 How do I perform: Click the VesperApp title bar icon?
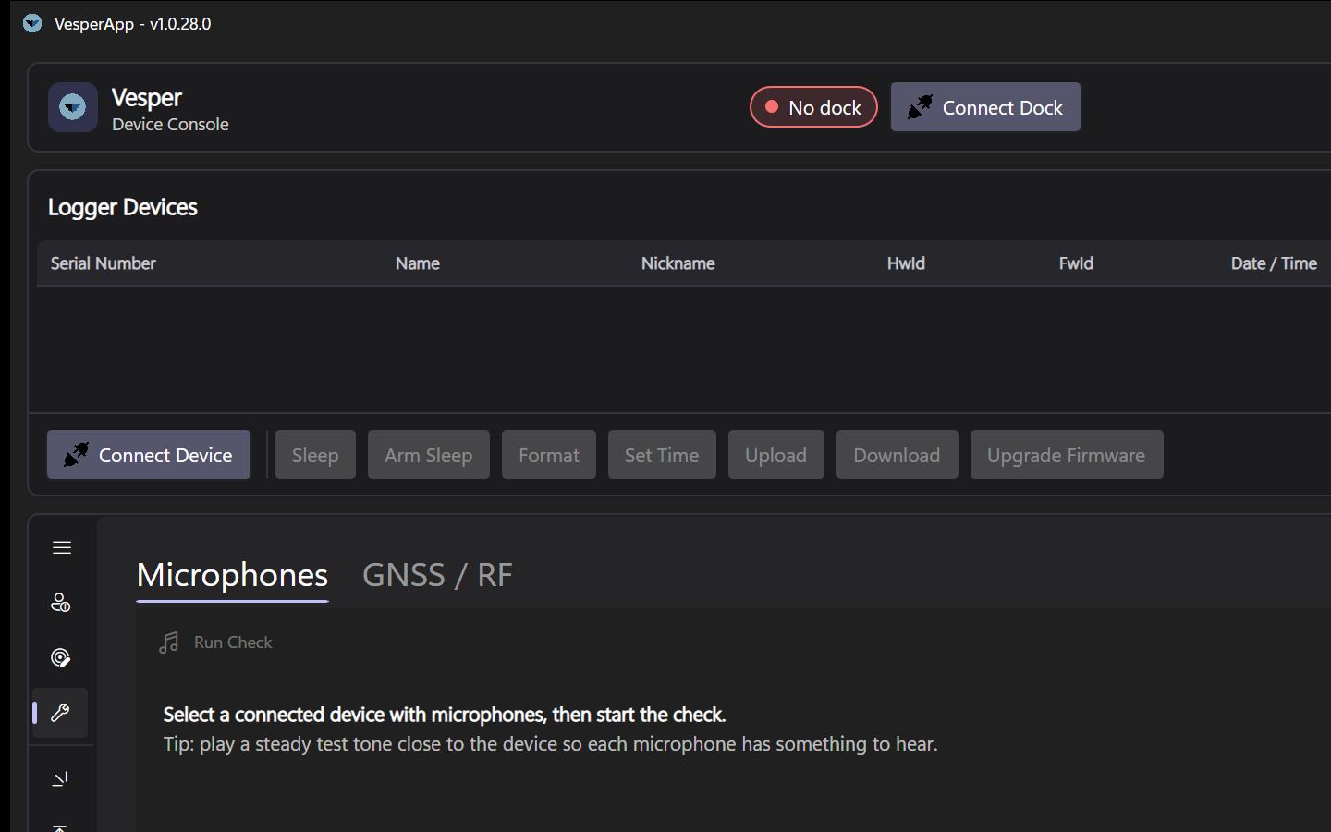(x=32, y=23)
